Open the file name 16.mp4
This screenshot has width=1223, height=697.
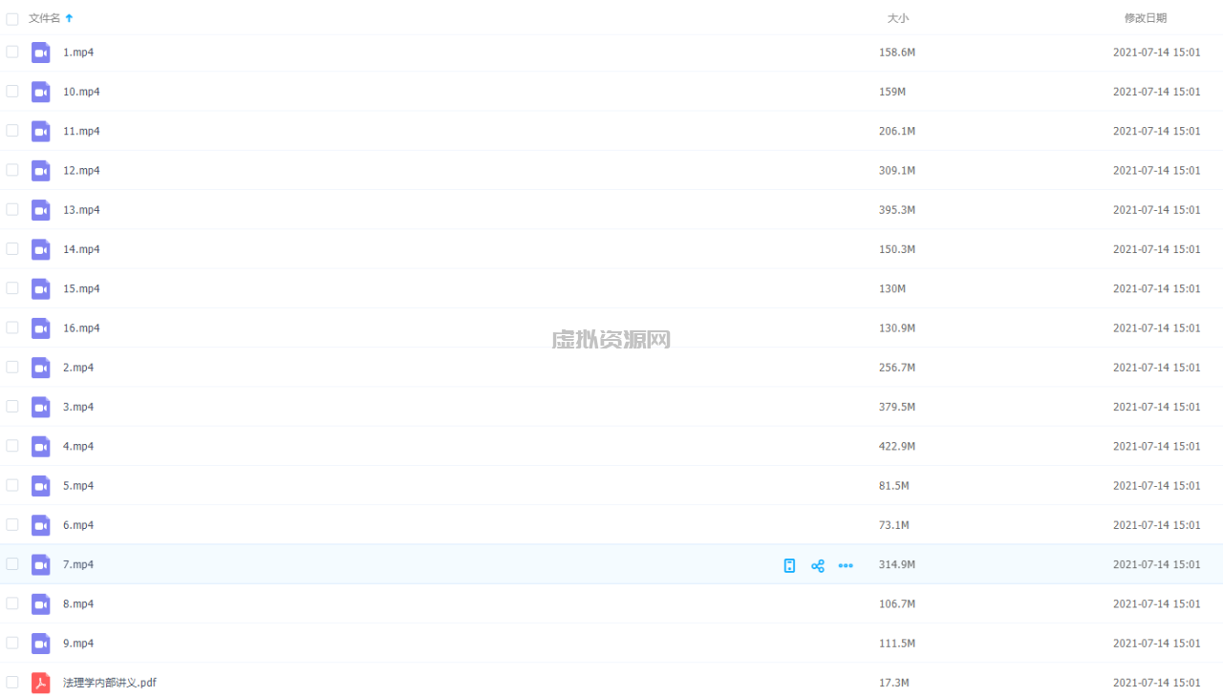[x=81, y=328]
